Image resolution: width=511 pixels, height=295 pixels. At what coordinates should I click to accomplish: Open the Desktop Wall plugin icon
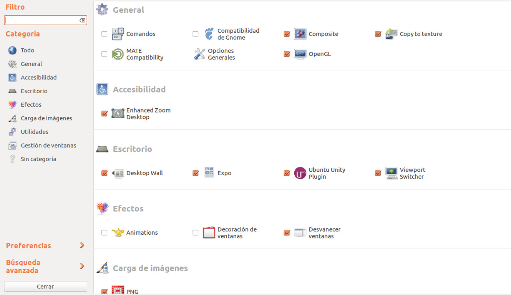tap(118, 173)
